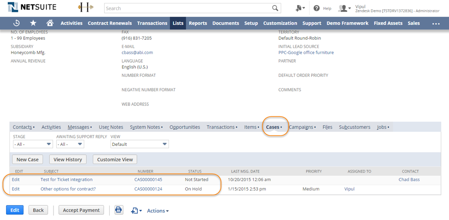
Task: Expand the Stage dropdown
Action: pyautogui.click(x=33, y=144)
